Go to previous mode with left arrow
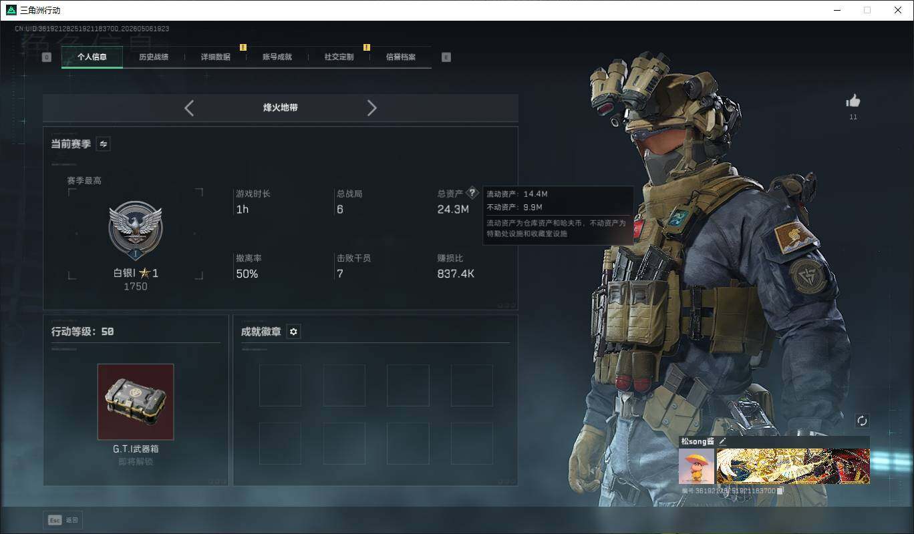The width and height of the screenshot is (914, 534). point(189,108)
